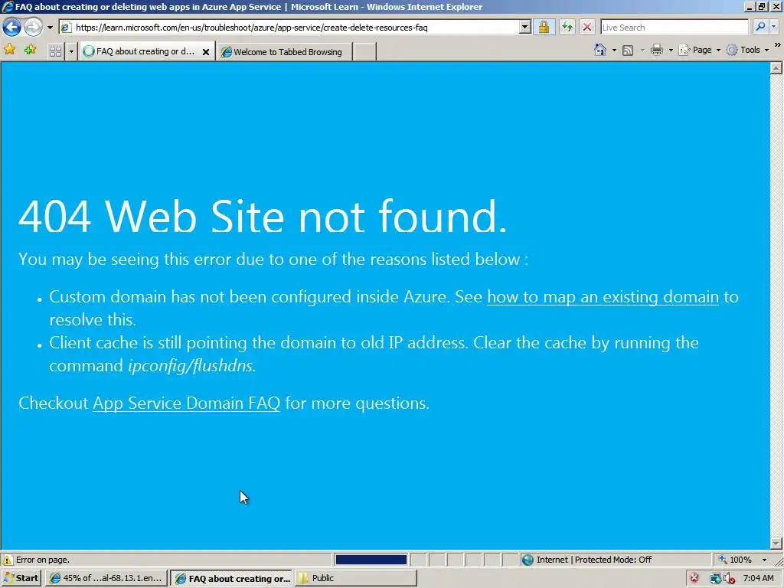
Task: Click the scroll up arrow on page scrollbar
Action: 776,68
